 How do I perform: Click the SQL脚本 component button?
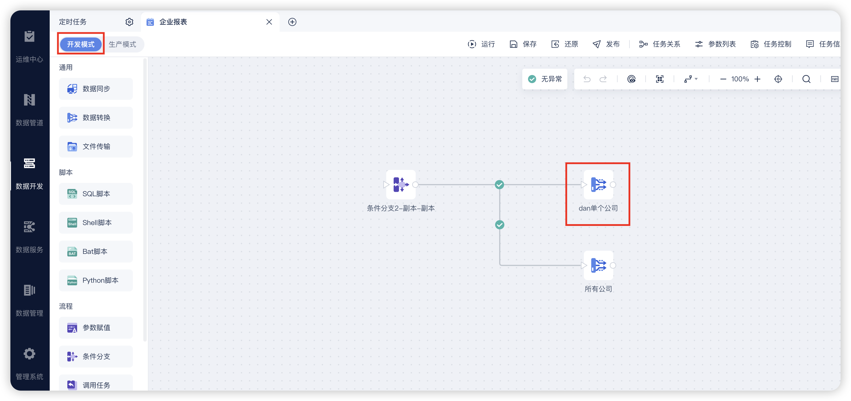coord(96,194)
